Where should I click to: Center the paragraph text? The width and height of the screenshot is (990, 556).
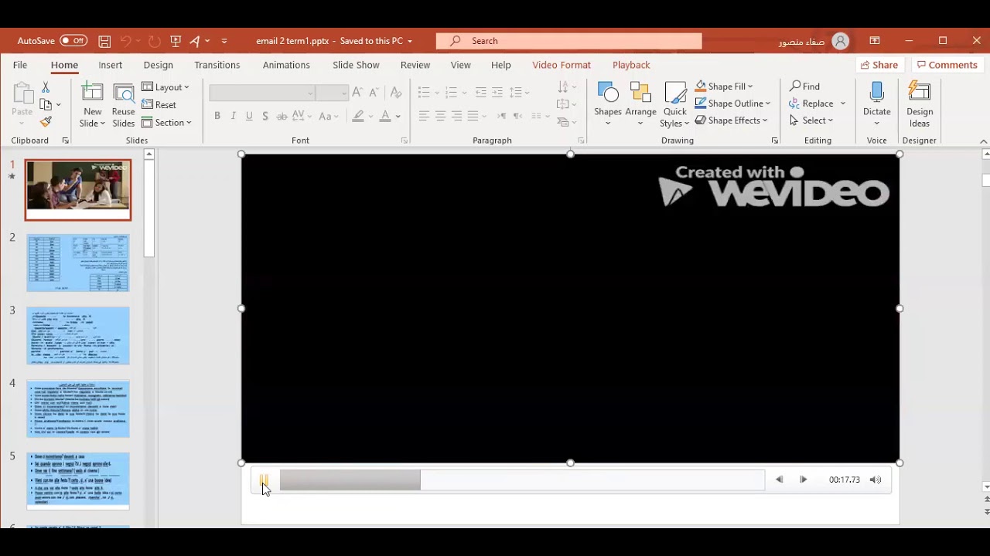pos(440,116)
